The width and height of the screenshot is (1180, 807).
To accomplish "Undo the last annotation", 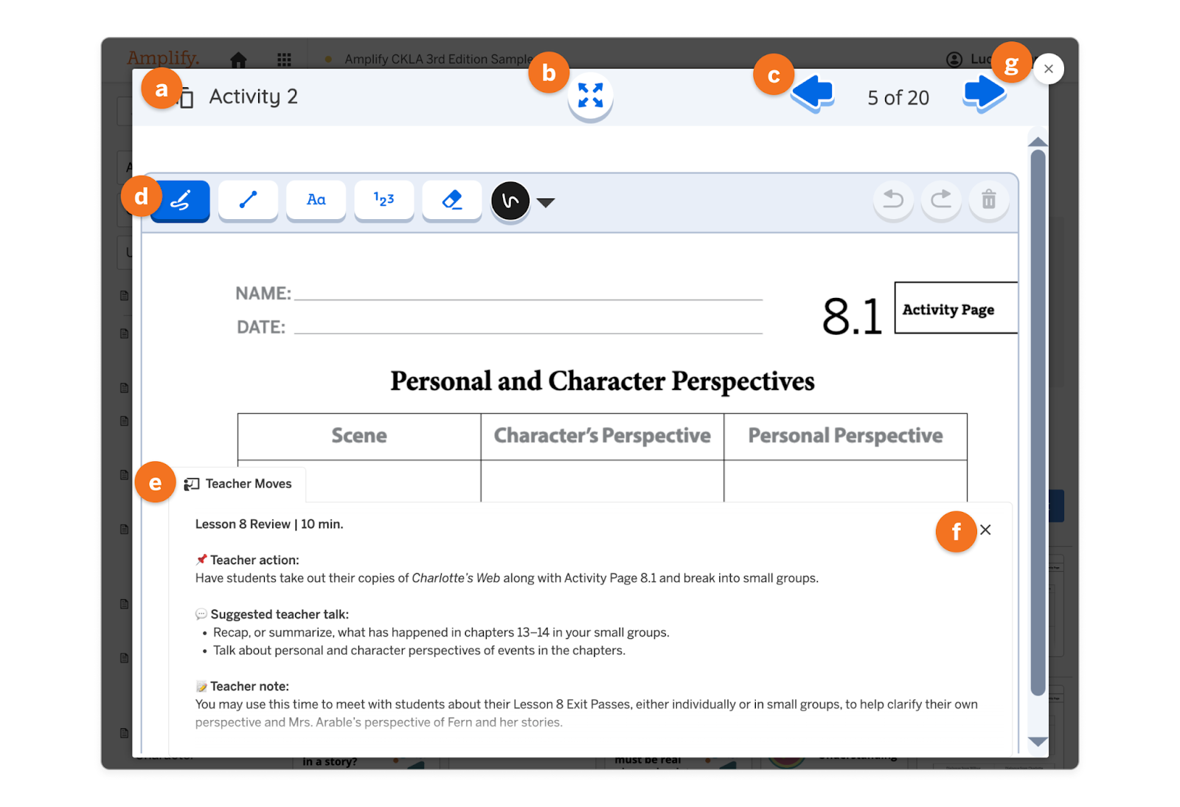I will click(x=893, y=200).
